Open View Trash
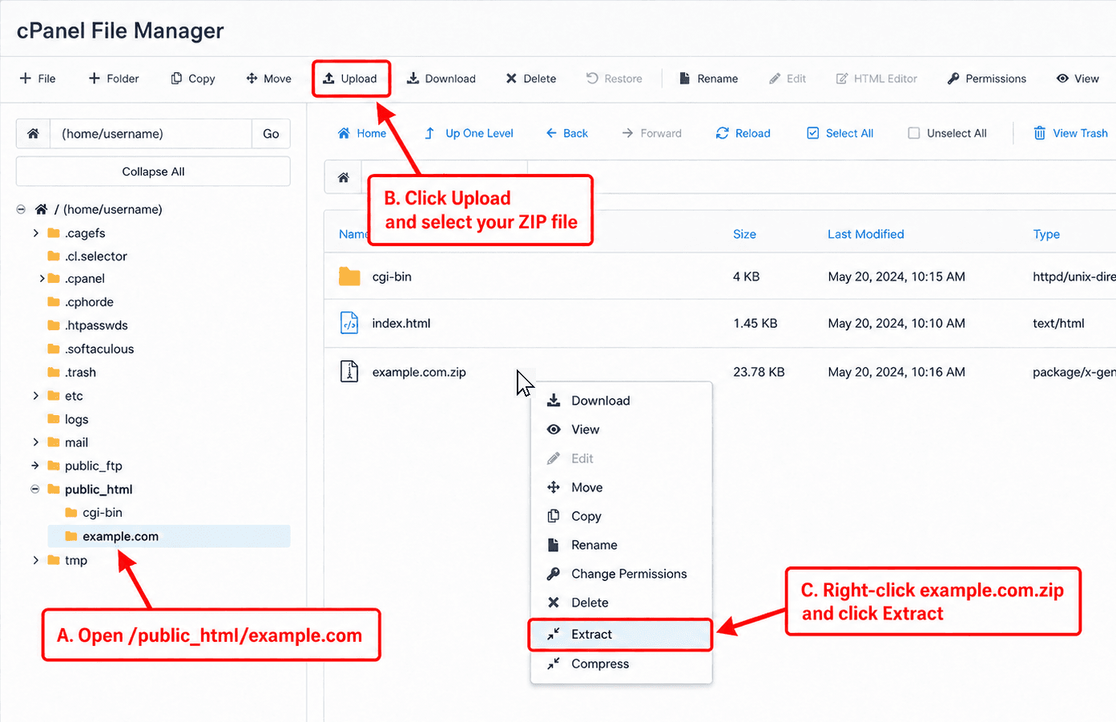Viewport: 1116px width, 722px height. (1071, 133)
